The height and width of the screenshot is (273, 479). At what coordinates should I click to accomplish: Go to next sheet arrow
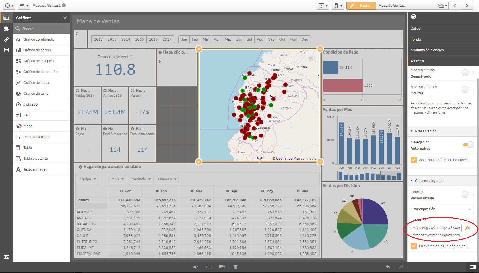tap(467, 6)
